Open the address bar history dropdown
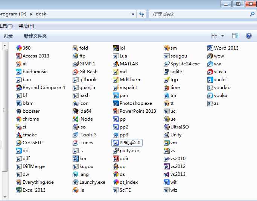Viewport: 257px width, 201px height. [133, 14]
